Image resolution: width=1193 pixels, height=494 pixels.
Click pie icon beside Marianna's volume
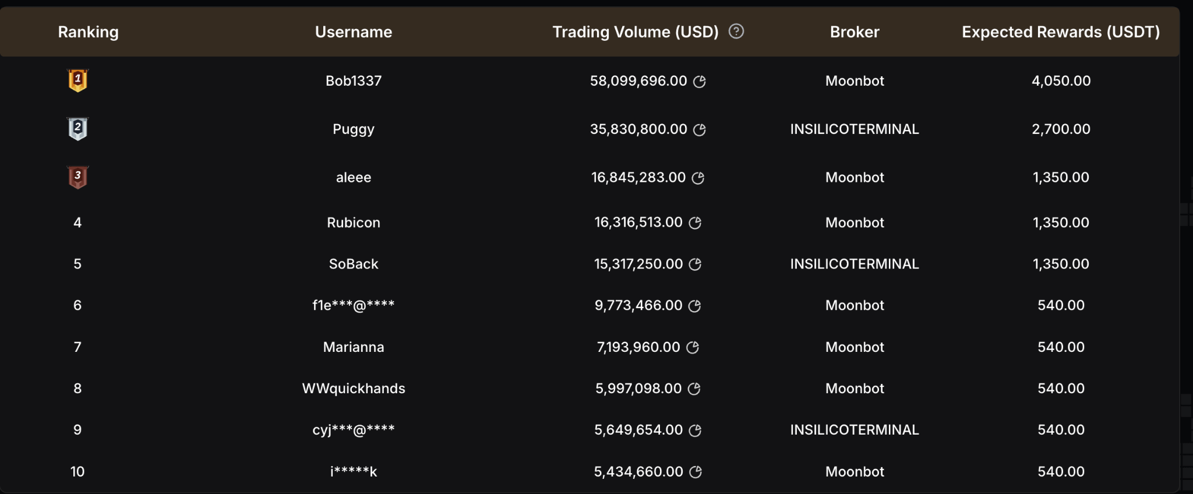pyautogui.click(x=693, y=348)
